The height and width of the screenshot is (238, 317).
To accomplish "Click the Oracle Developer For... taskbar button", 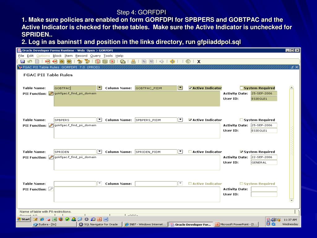I will tap(191, 224).
